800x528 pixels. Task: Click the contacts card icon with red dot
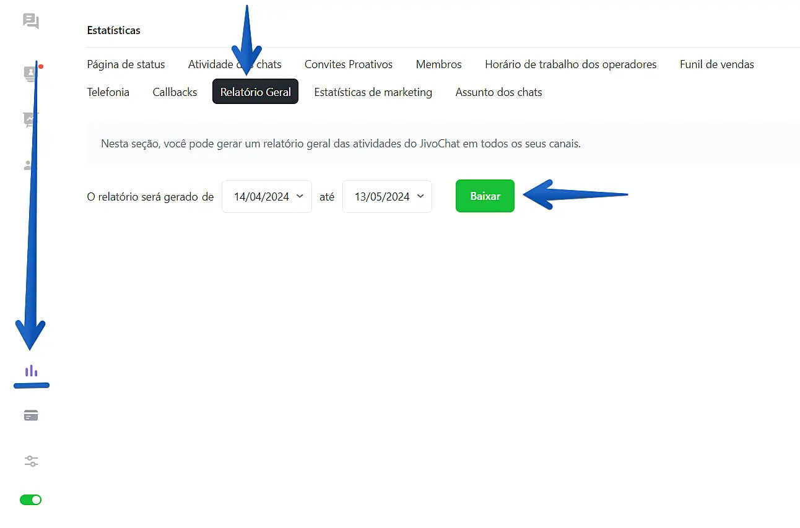tap(30, 74)
